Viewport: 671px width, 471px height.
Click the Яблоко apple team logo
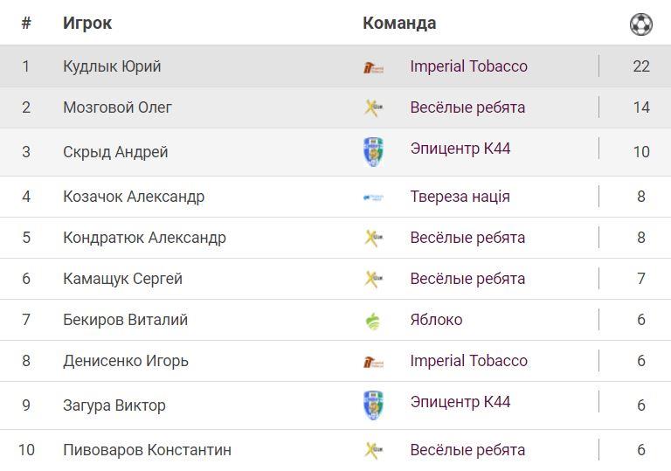[373, 321]
